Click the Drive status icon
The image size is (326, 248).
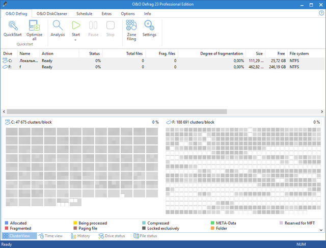tap(101, 236)
